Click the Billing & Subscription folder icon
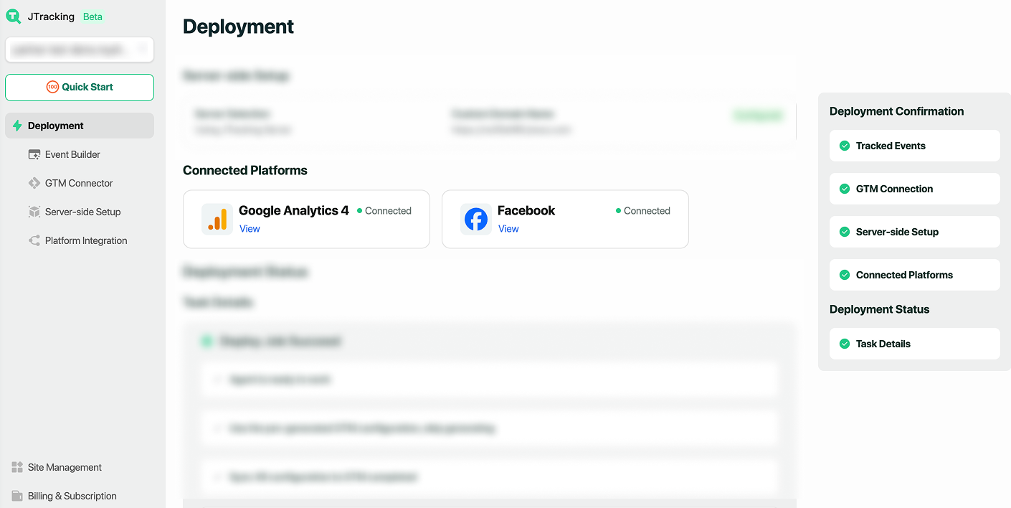The height and width of the screenshot is (508, 1011). coord(17,496)
